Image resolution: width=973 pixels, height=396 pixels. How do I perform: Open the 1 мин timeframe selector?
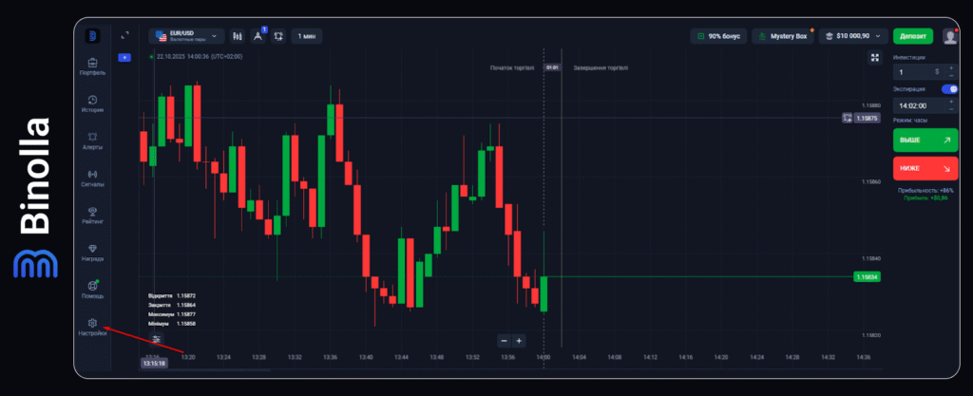(x=307, y=36)
